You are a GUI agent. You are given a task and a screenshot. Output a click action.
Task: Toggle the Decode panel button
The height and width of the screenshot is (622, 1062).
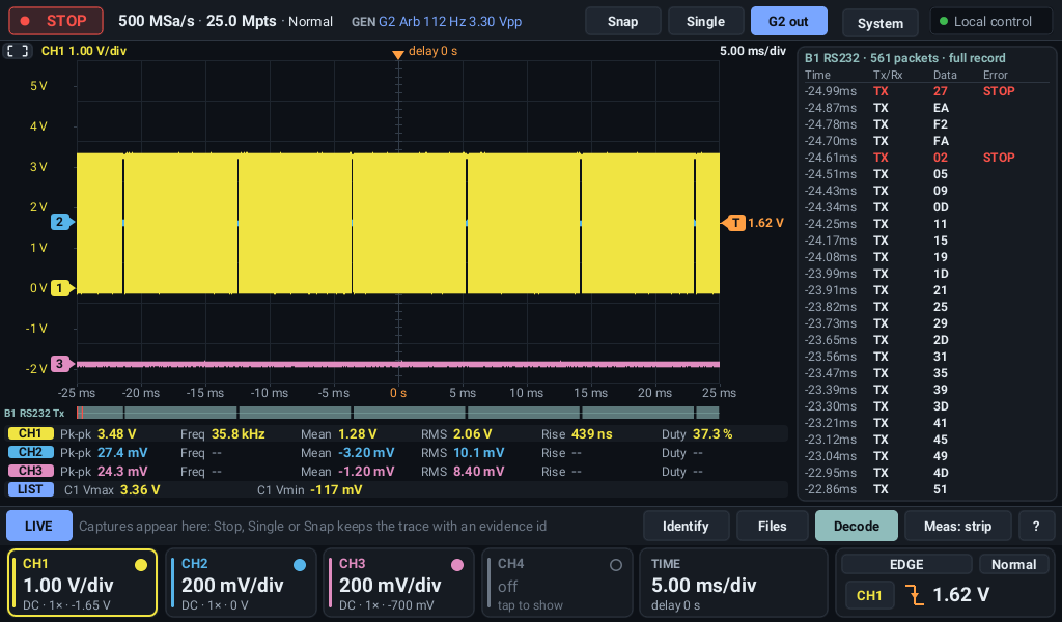pyautogui.click(x=856, y=526)
